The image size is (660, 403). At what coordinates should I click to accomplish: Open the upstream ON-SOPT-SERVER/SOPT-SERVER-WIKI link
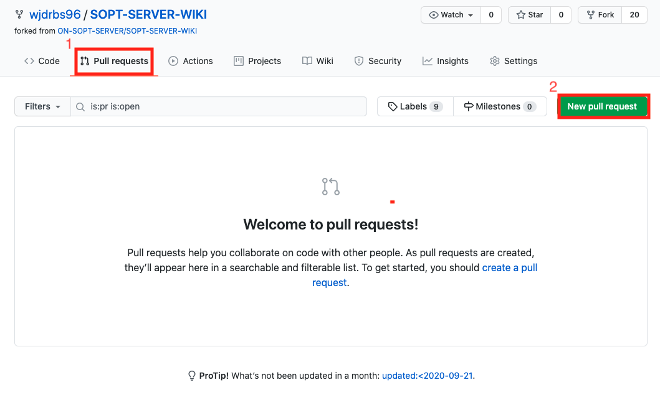[127, 30]
